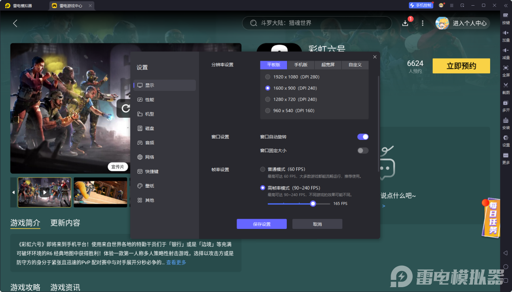Open the 游戏攻略 tab
The height and width of the screenshot is (292, 512).
[x=25, y=287]
